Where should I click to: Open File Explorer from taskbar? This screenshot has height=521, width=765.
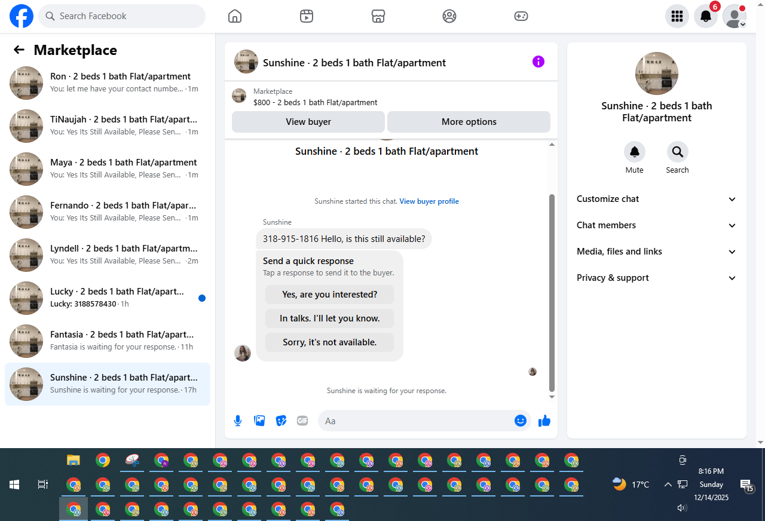[x=74, y=460]
